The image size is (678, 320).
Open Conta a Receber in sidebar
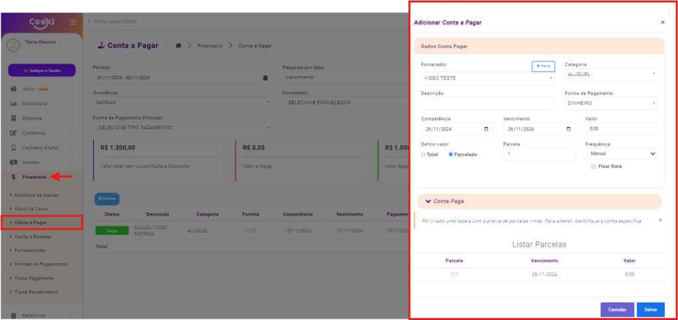pos(33,236)
